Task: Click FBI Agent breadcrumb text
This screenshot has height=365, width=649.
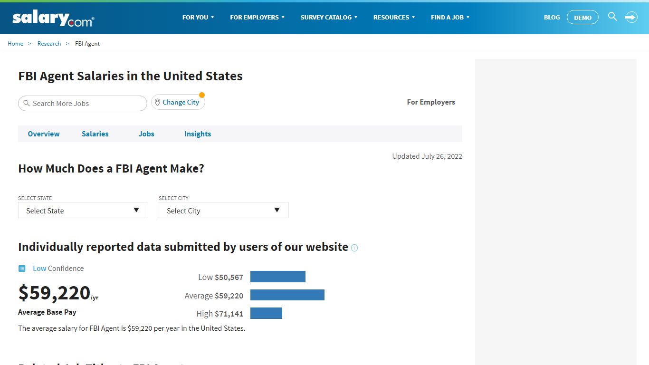Action: (87, 44)
